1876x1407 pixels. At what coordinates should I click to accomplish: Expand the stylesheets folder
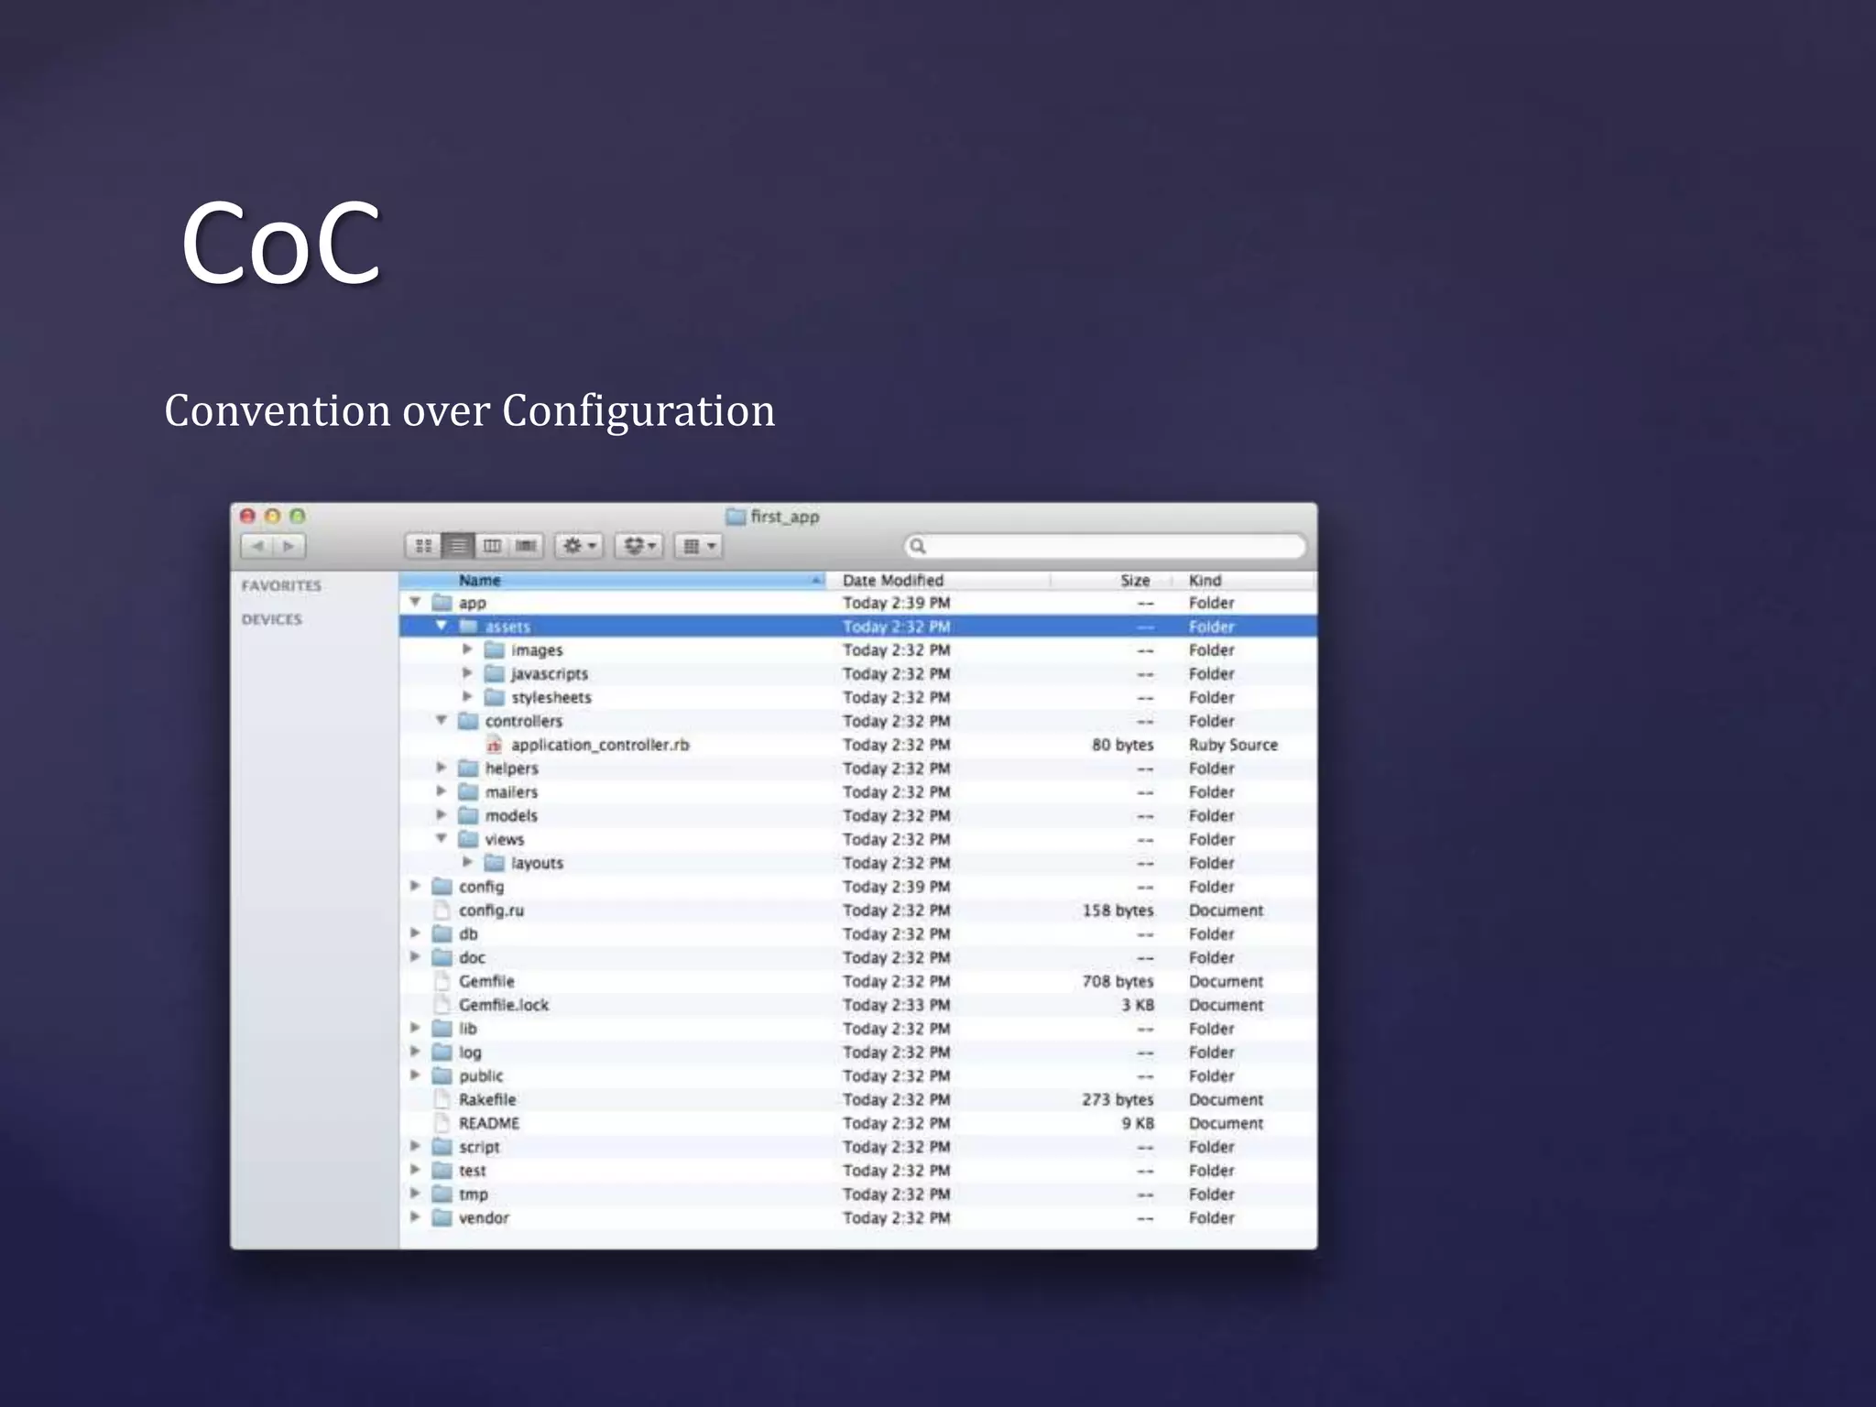(x=467, y=697)
